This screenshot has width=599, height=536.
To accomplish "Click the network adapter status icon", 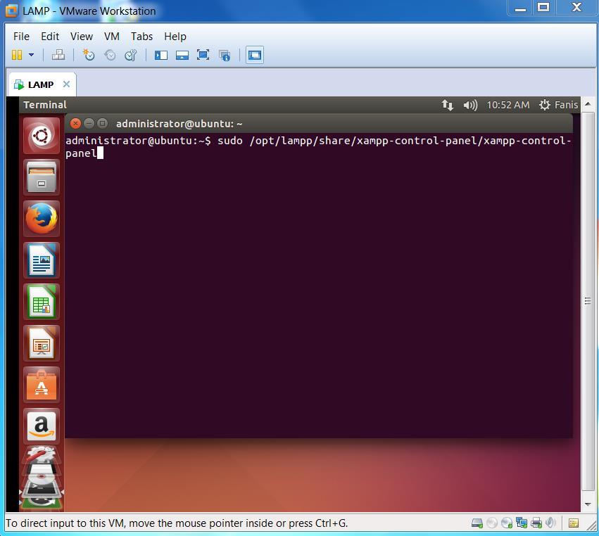I will coord(521,523).
